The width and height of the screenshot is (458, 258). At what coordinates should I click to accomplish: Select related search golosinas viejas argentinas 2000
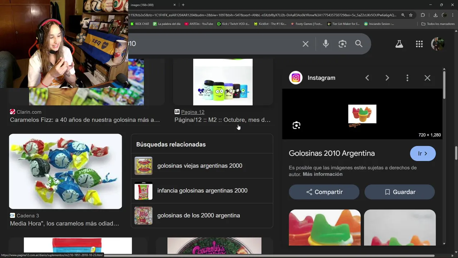[202, 166]
